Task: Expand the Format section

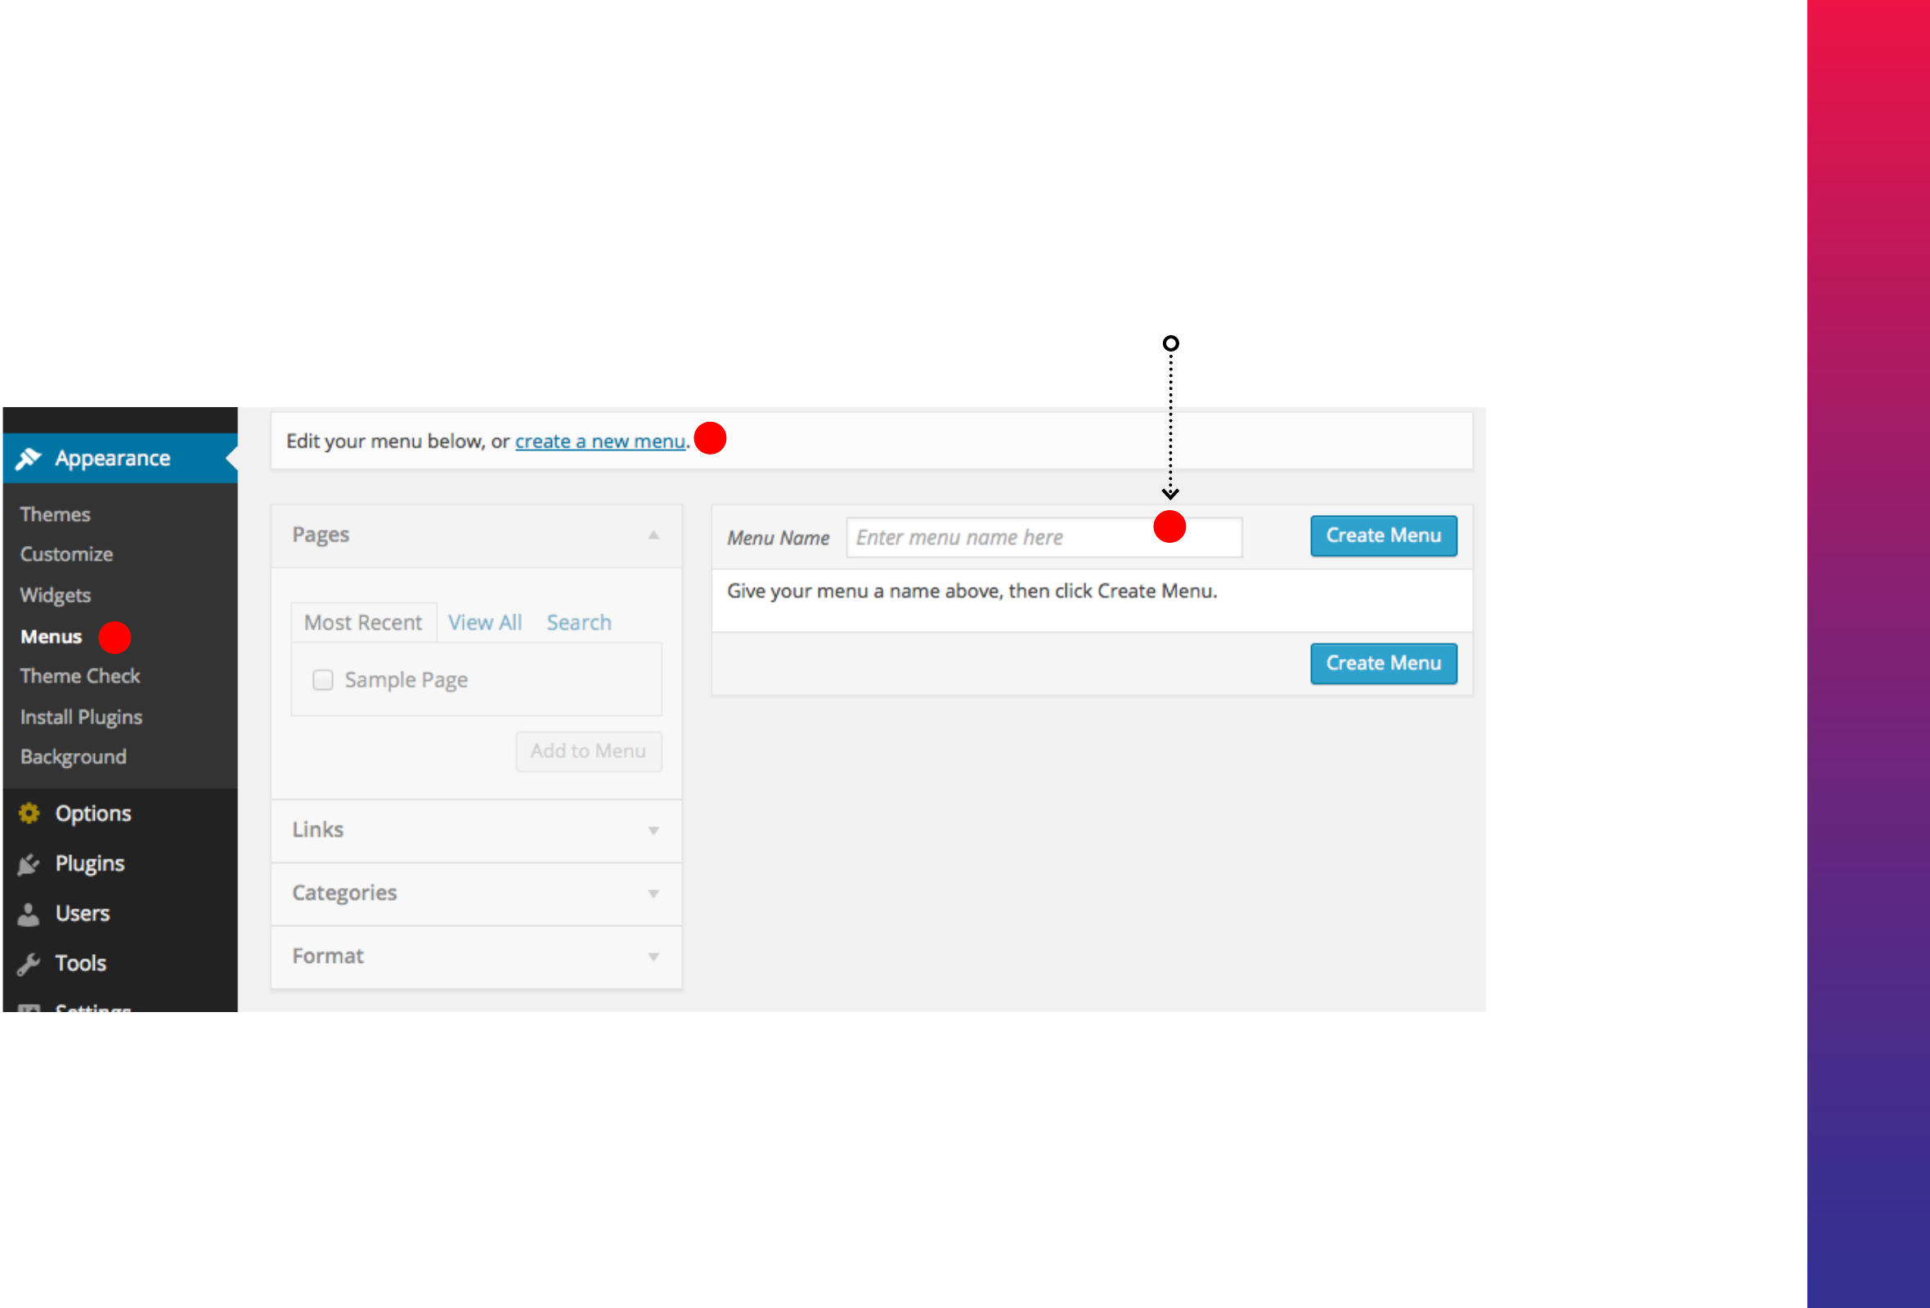Action: 653,957
